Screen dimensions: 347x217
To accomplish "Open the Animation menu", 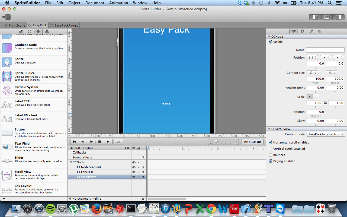I will click(118, 3).
